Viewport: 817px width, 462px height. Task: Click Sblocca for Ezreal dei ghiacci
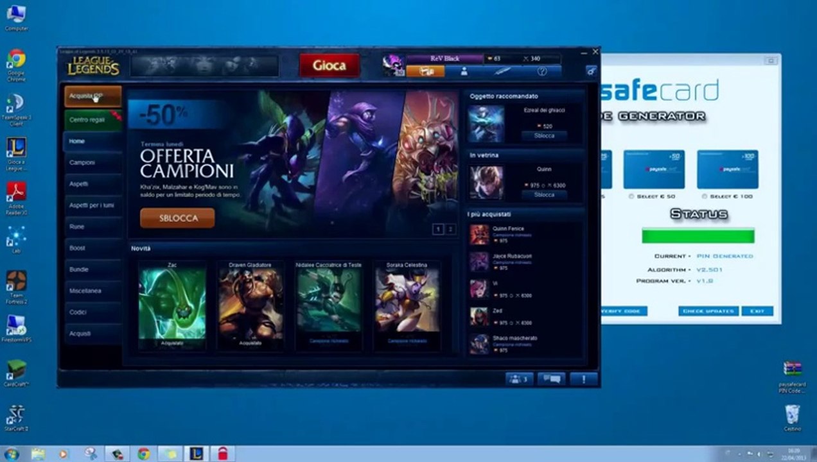pos(544,136)
